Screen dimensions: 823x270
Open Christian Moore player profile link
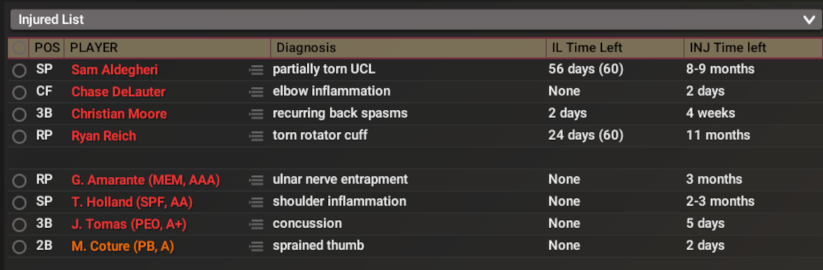tap(119, 114)
